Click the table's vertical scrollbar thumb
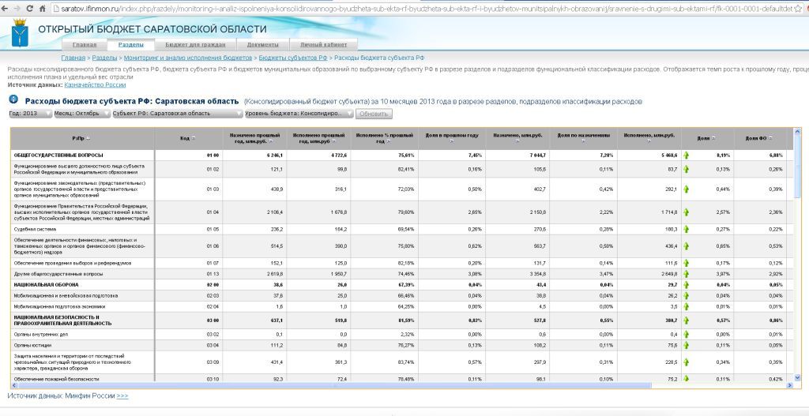The image size is (809, 416). (797, 166)
